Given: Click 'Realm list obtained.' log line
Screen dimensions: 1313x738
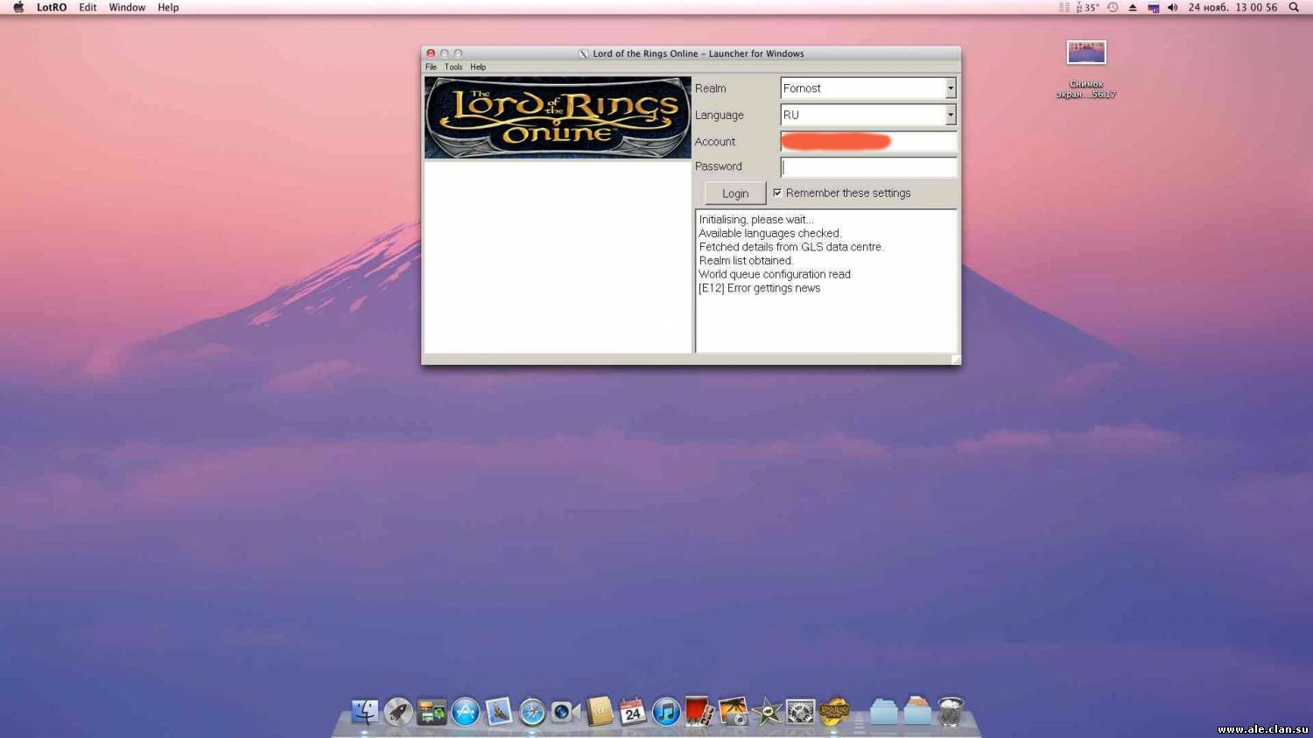Looking at the screenshot, I should click(746, 261).
